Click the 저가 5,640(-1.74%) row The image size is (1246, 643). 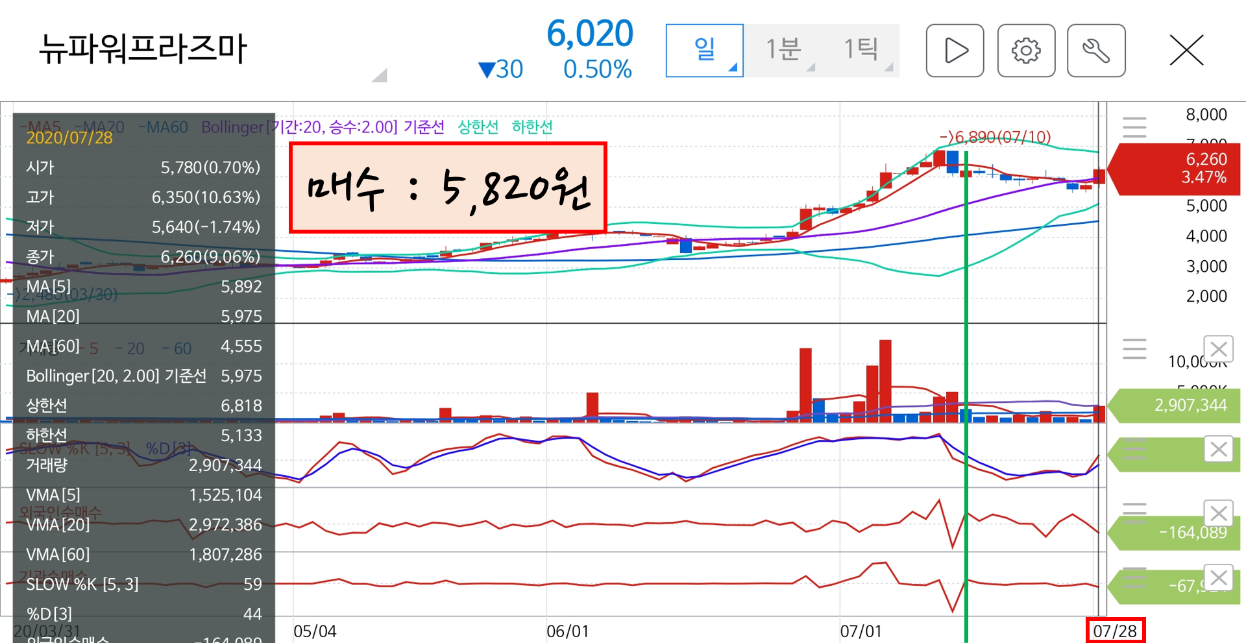[x=143, y=227]
